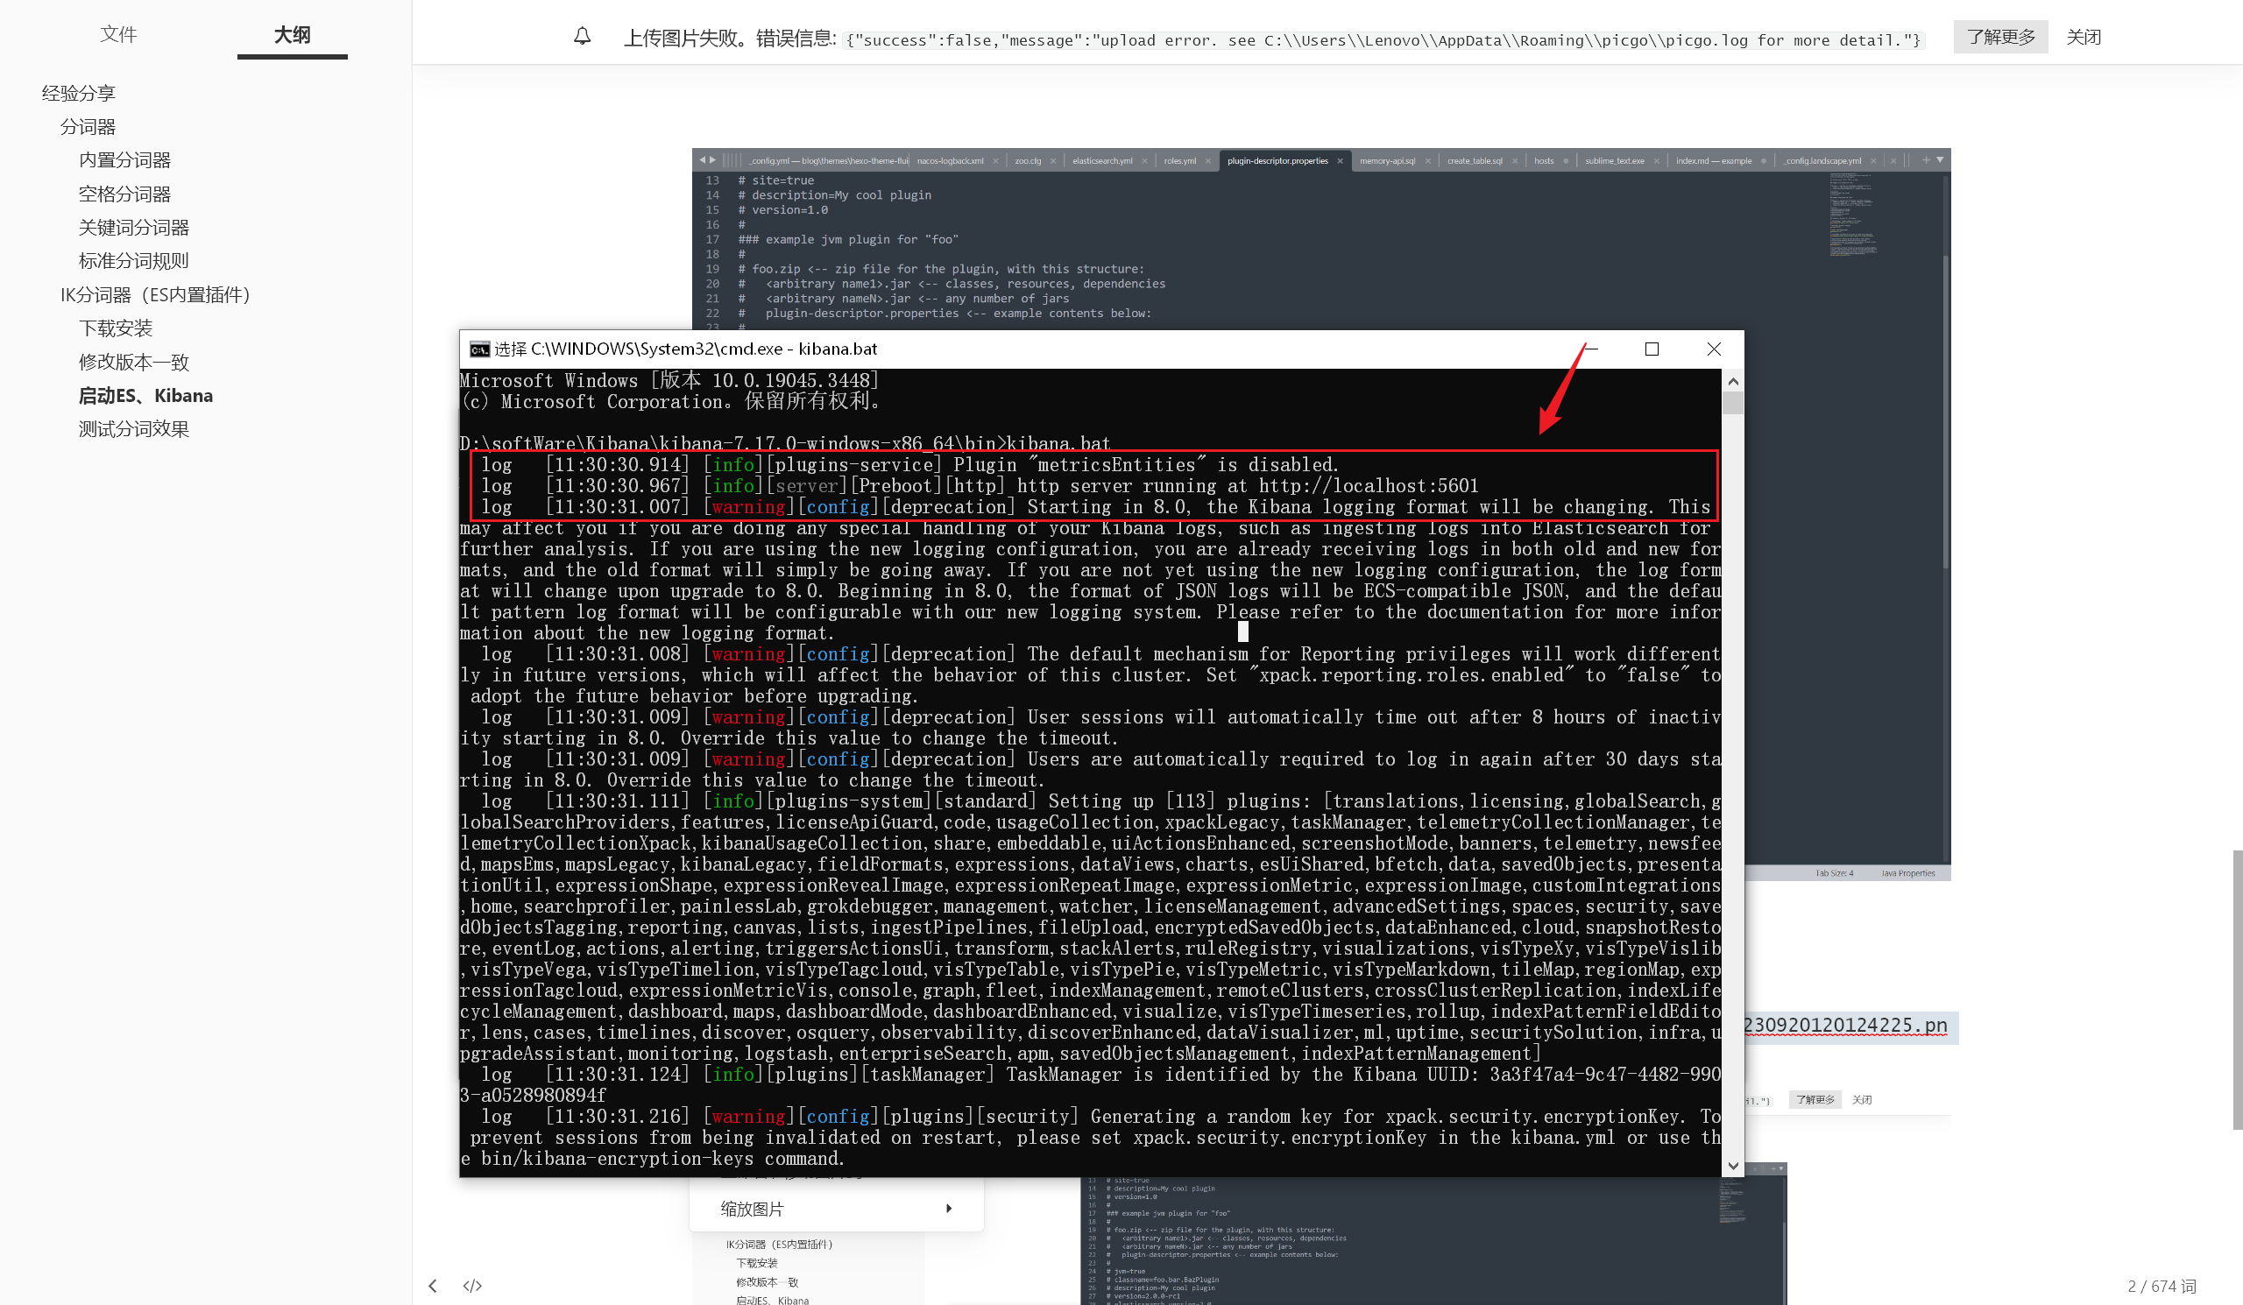2243x1305 pixels.
Task: Close the roles.yml tab in Sublime
Action: pos(1208,161)
